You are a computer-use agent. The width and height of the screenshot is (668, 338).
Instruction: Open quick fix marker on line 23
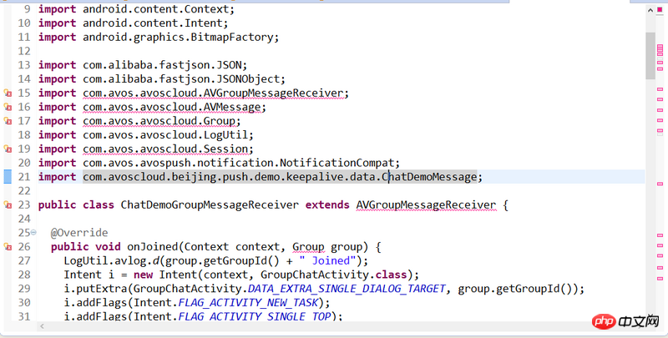[8, 205]
